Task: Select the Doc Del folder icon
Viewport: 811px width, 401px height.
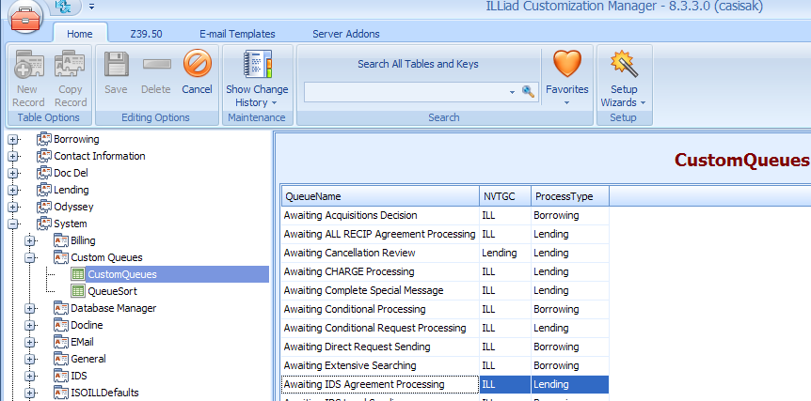Action: [x=44, y=173]
